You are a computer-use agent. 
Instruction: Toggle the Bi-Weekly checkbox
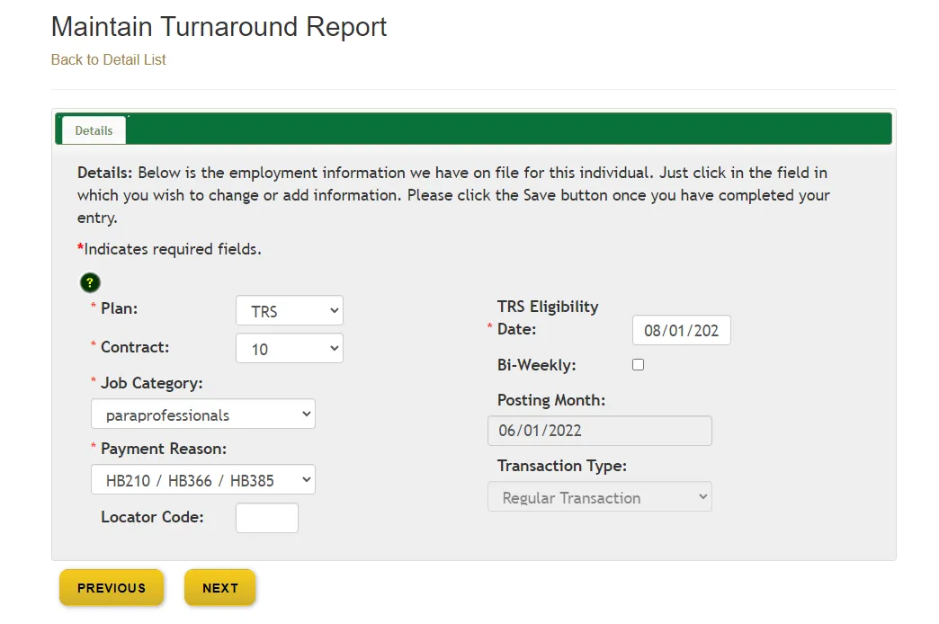pyautogui.click(x=638, y=364)
